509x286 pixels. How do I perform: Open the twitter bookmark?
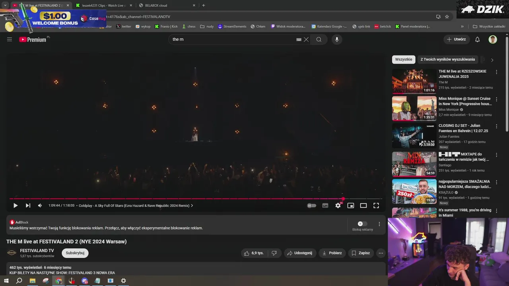124,27
